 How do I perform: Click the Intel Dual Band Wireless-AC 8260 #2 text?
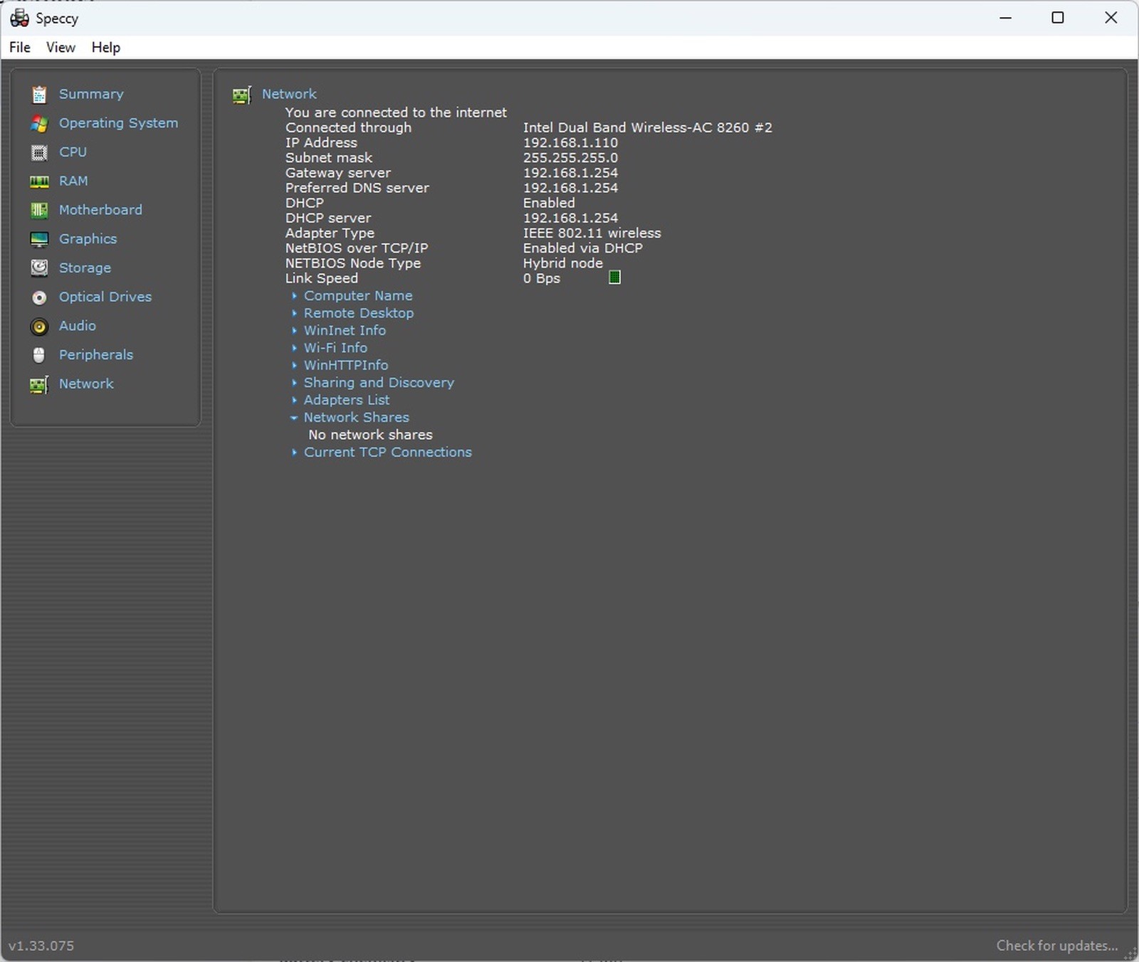pyautogui.click(x=648, y=128)
